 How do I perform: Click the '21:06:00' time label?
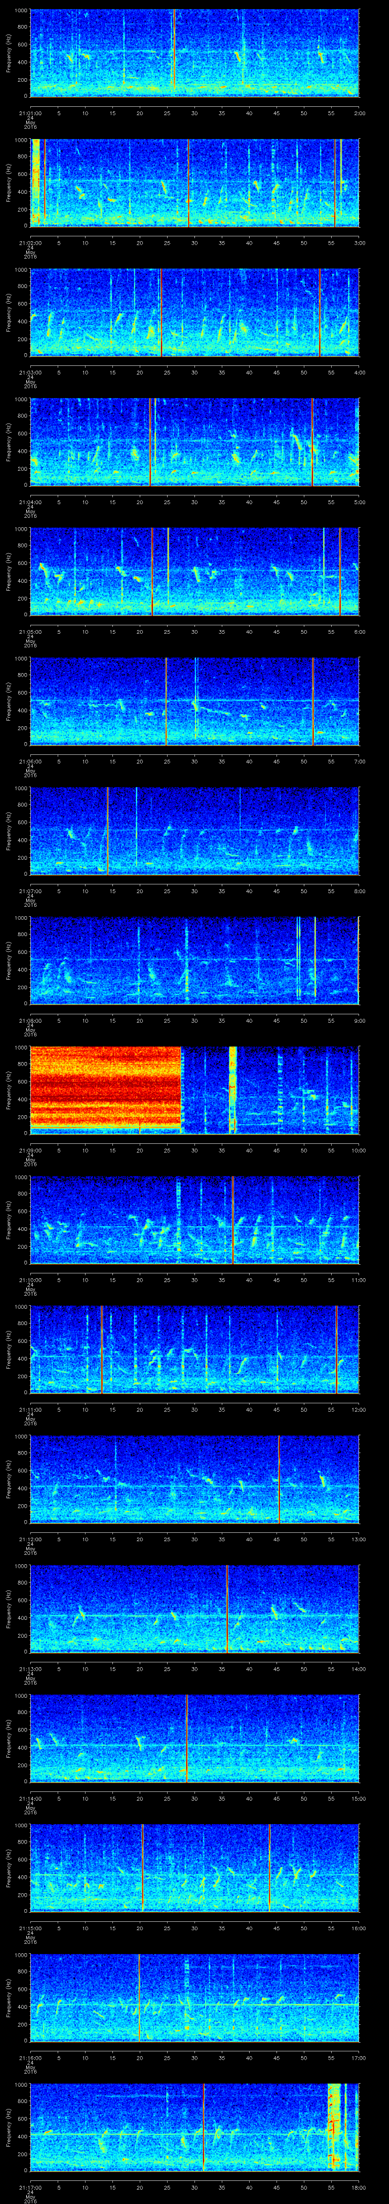30,762
